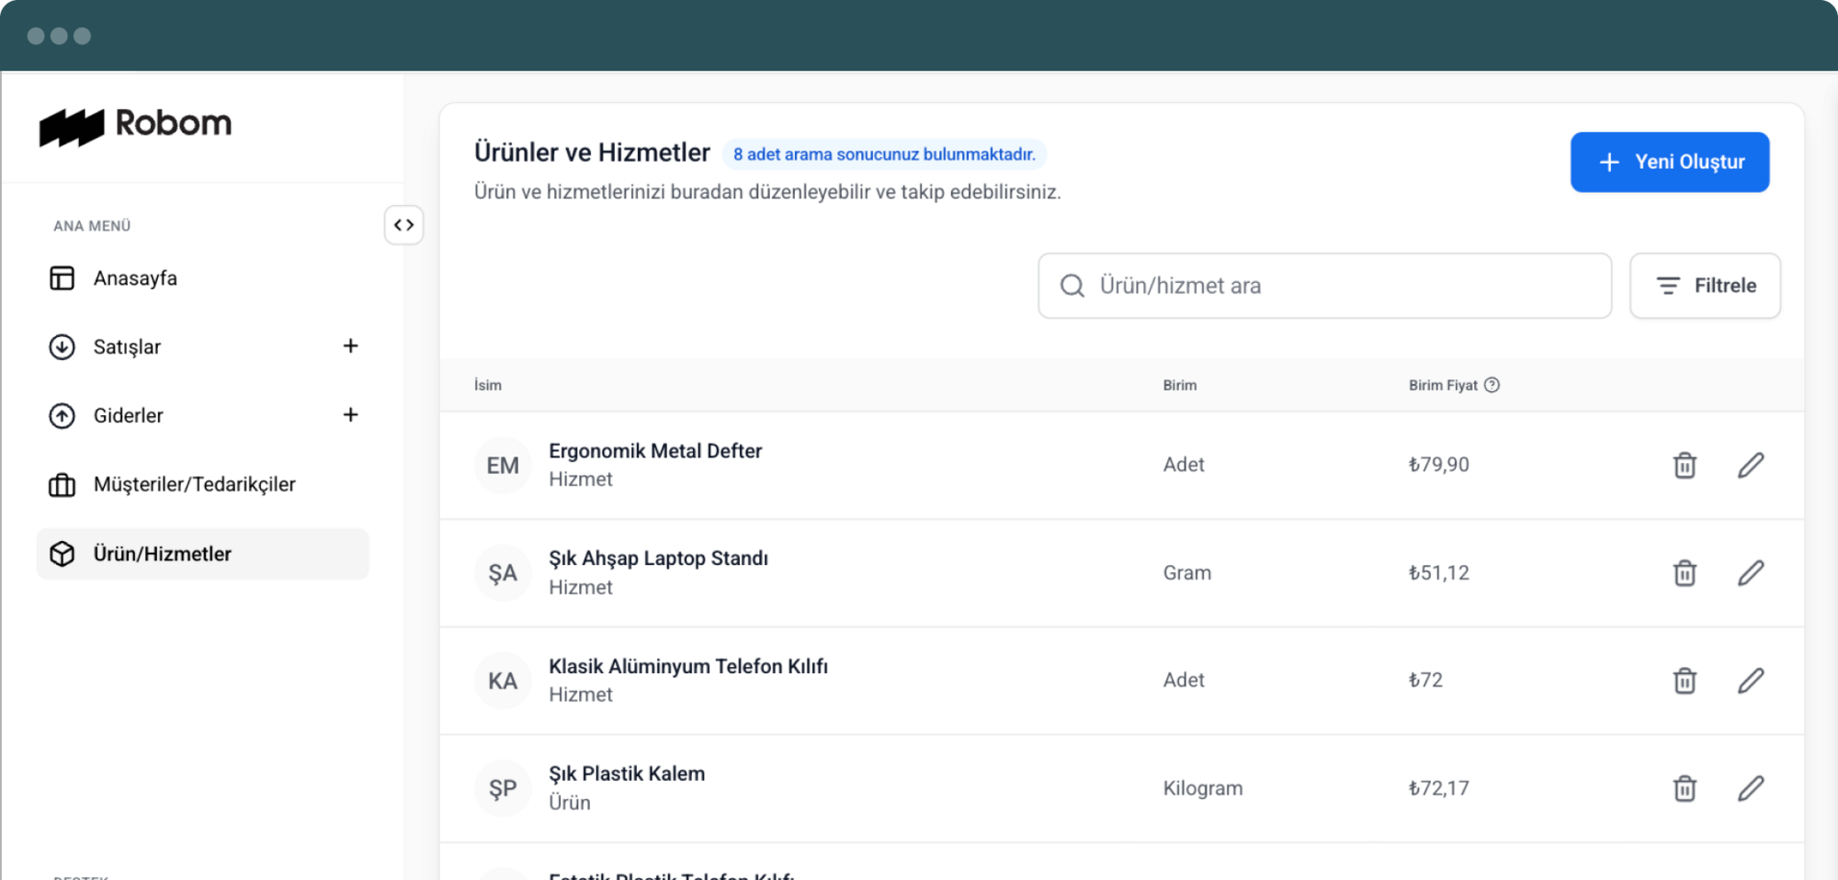
Task: Delete Klasik Alüminyum Telefon Kılıfı row
Action: tap(1685, 681)
